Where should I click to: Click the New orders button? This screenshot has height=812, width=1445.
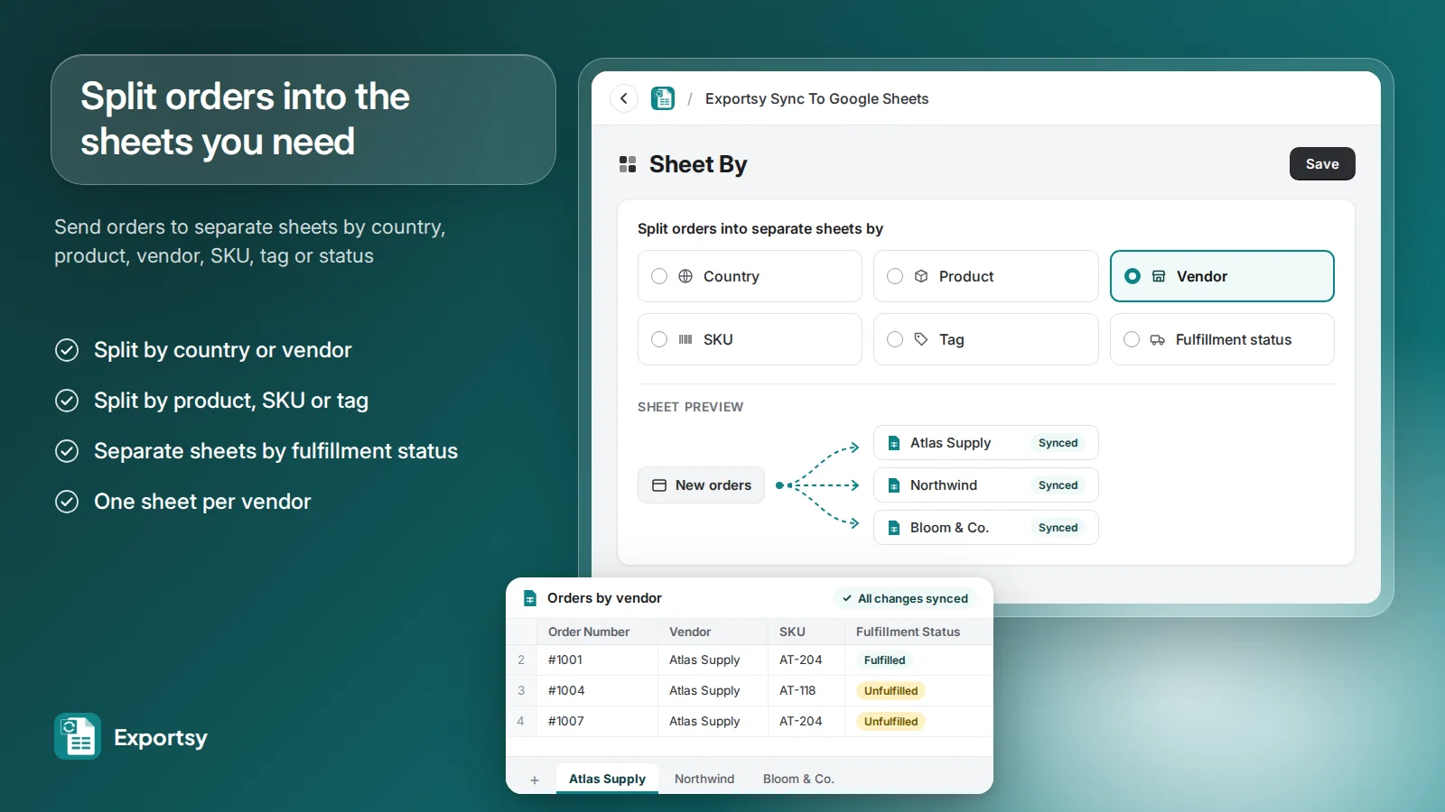click(701, 485)
